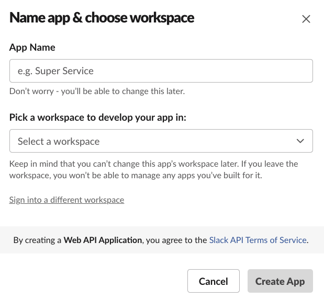This screenshot has height=300, width=324.
Task: Open the Select a workspace dropdown
Action: click(161, 141)
